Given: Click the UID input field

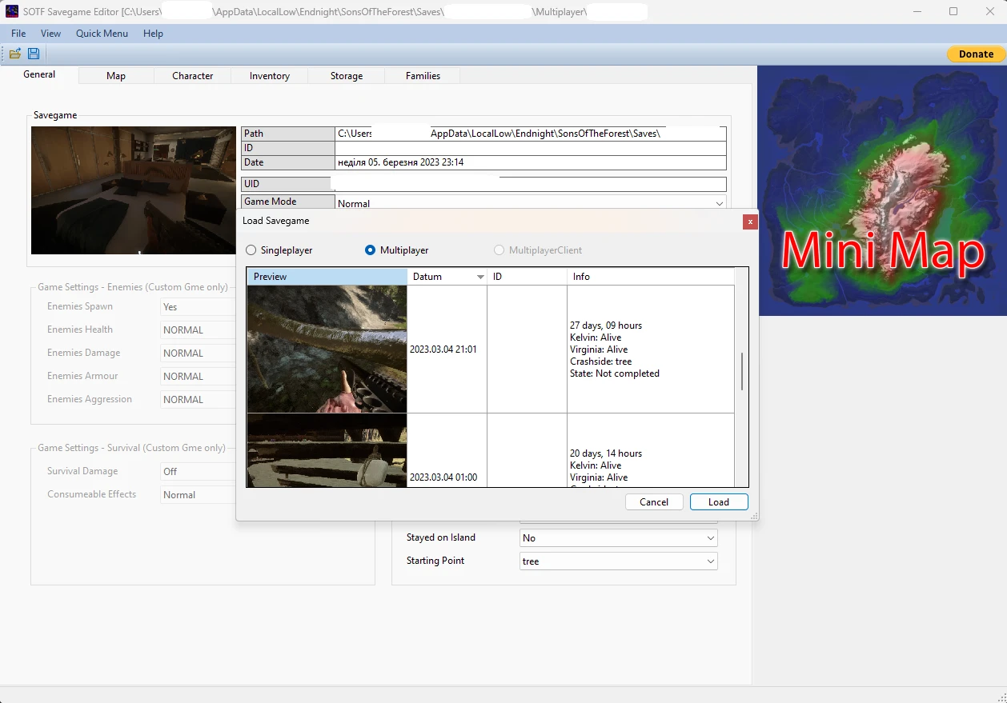Looking at the screenshot, I should coord(528,184).
